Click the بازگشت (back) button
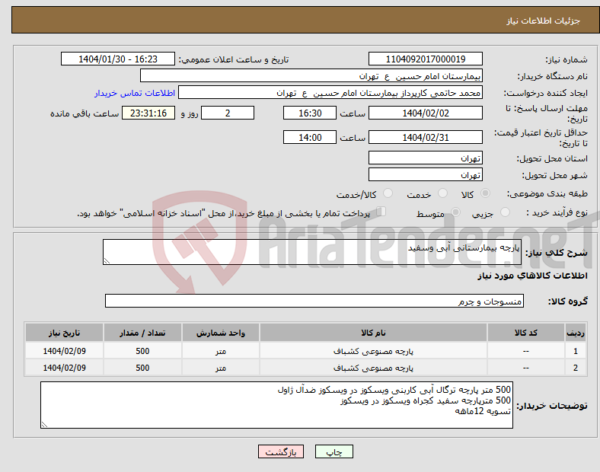Viewport: 600px width, 472px height. pos(281,451)
